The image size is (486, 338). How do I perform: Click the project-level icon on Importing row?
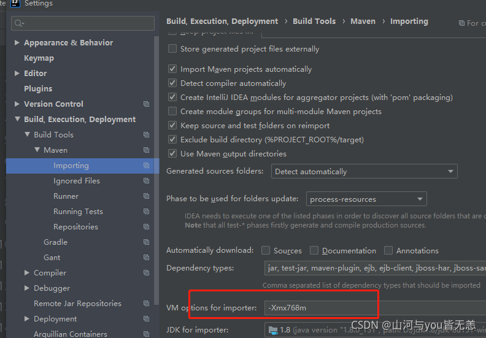point(146,166)
